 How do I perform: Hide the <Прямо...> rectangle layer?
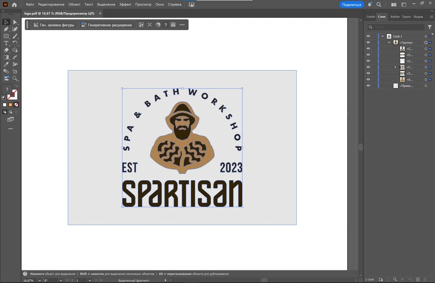pyautogui.click(x=368, y=86)
